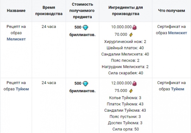This screenshot has width=191, height=133.
Task: Click the ruby icon beside 12.000.000
Action: pos(134,83)
